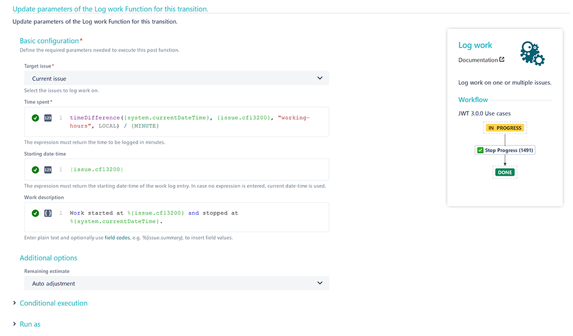Click the green validation check in Starting date-time

pyautogui.click(x=35, y=170)
